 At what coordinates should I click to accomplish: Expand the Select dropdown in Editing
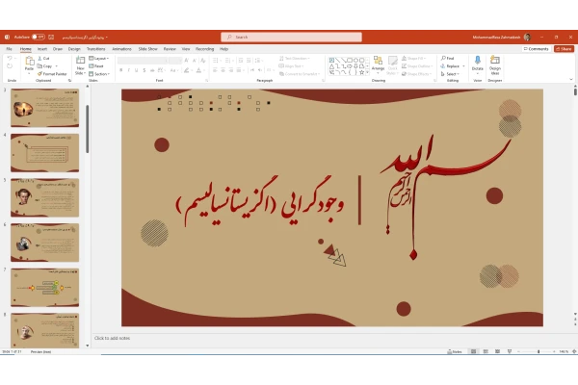(x=451, y=73)
